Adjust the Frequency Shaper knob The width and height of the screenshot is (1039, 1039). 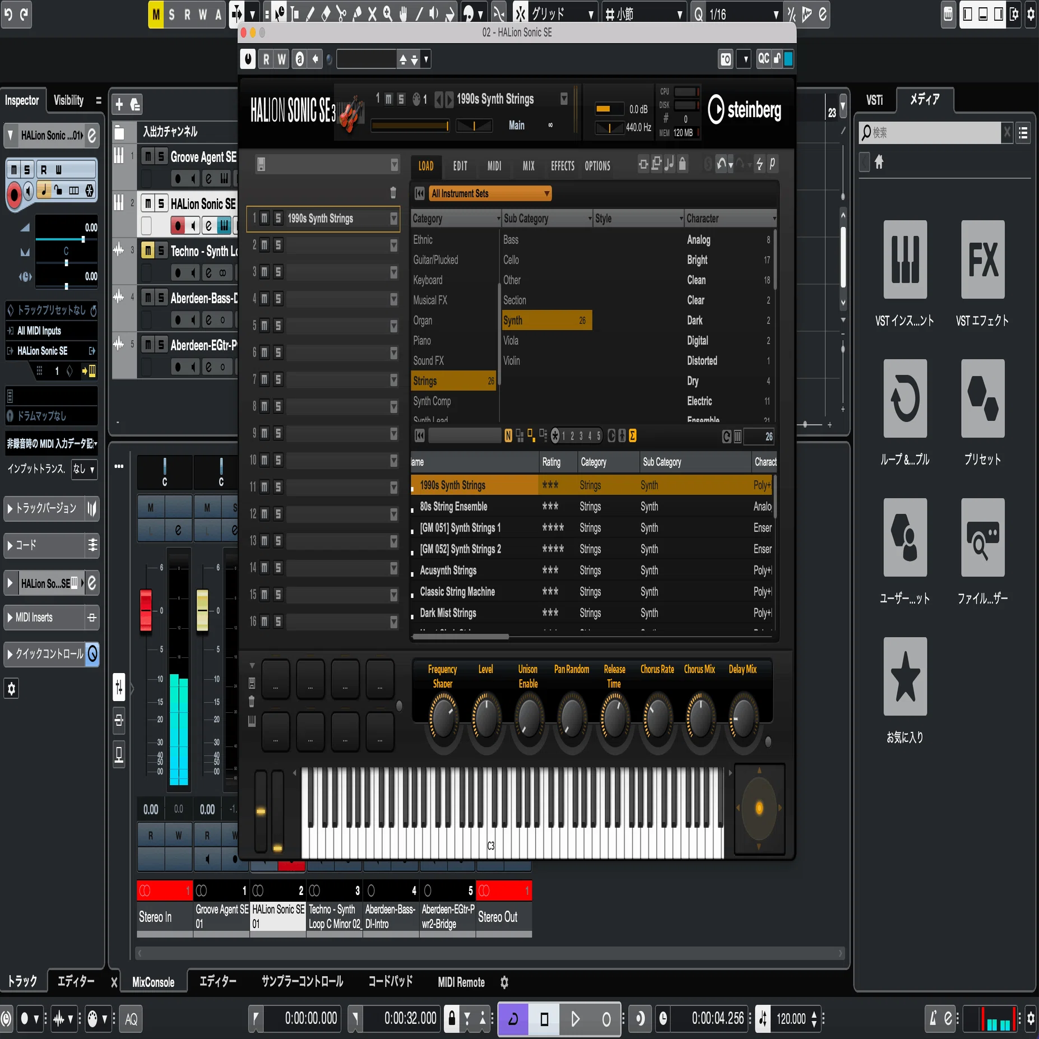tap(443, 717)
